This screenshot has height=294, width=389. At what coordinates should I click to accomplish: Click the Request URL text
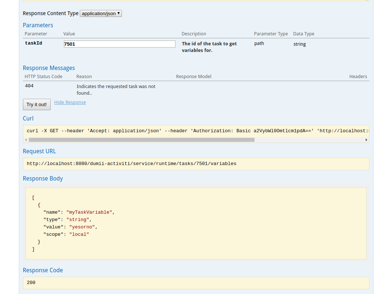tap(132, 164)
